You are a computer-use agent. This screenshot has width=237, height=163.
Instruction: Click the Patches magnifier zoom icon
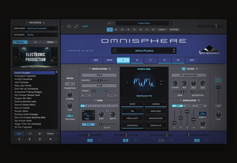coord(44,23)
